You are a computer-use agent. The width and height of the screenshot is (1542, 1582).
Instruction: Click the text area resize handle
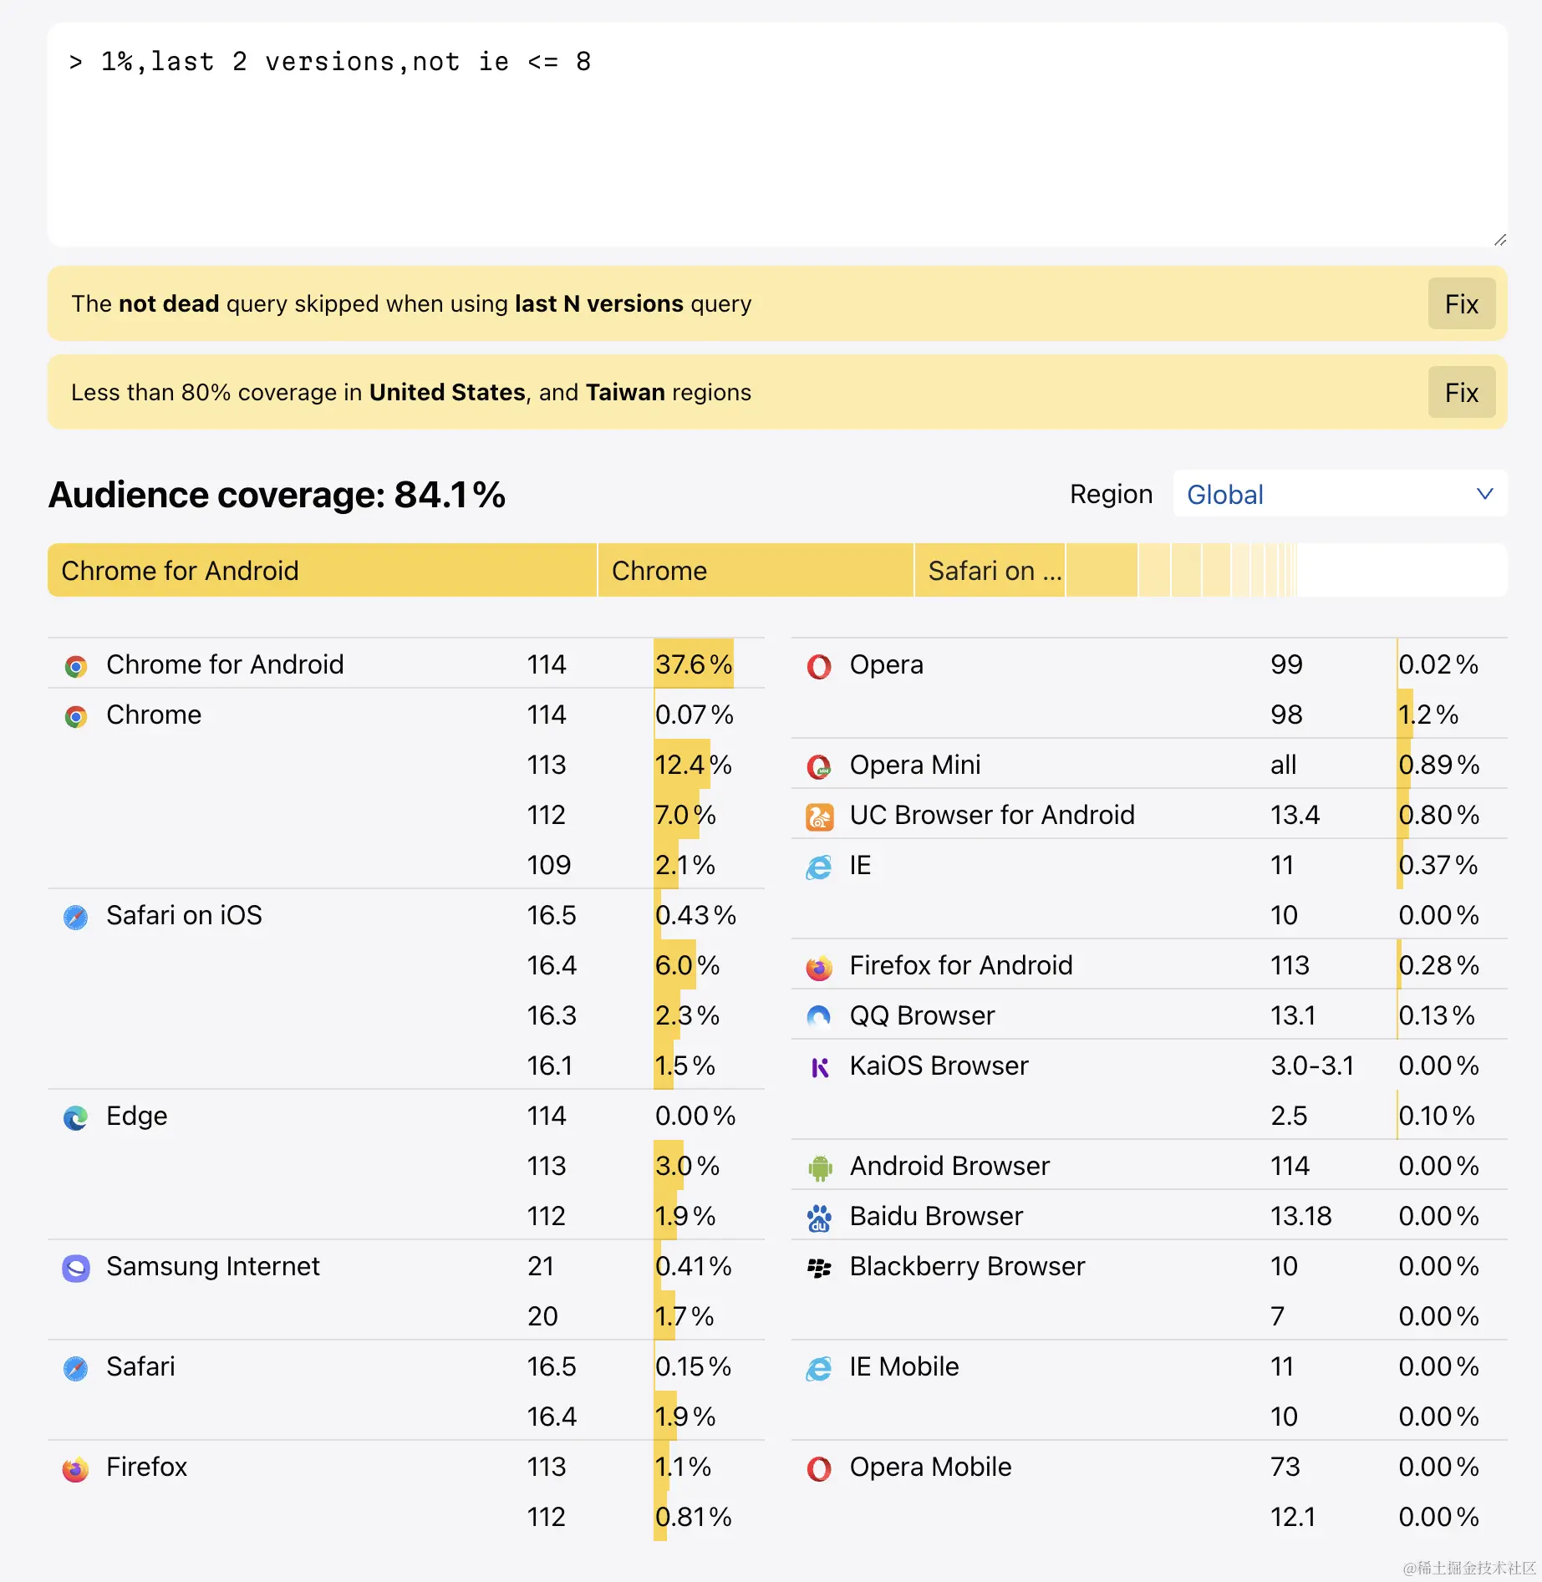click(1500, 240)
